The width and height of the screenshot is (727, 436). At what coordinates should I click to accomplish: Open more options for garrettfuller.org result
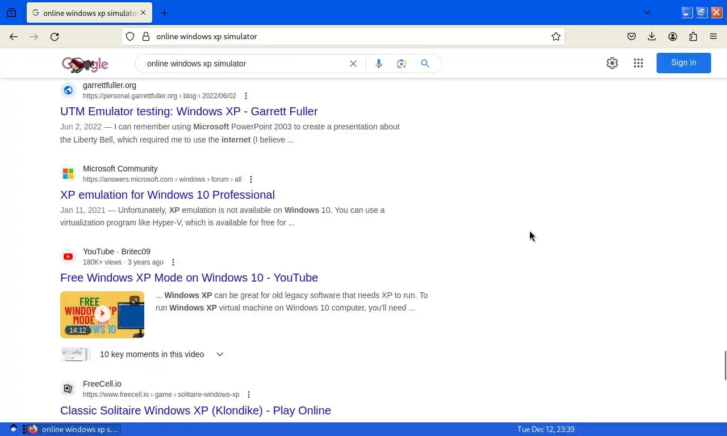tap(246, 96)
